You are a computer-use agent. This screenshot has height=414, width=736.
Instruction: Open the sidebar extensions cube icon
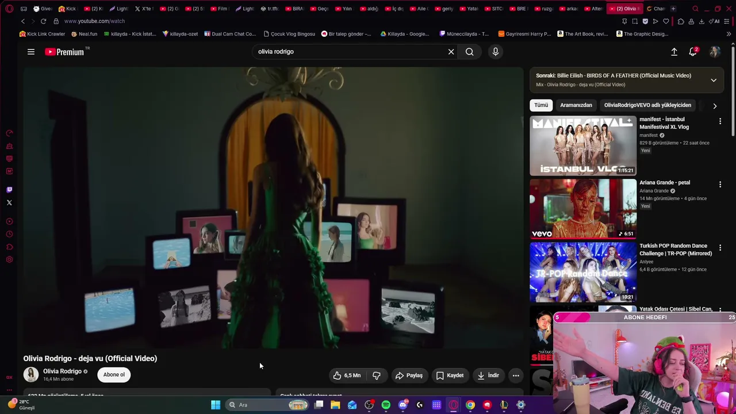pyautogui.click(x=9, y=247)
